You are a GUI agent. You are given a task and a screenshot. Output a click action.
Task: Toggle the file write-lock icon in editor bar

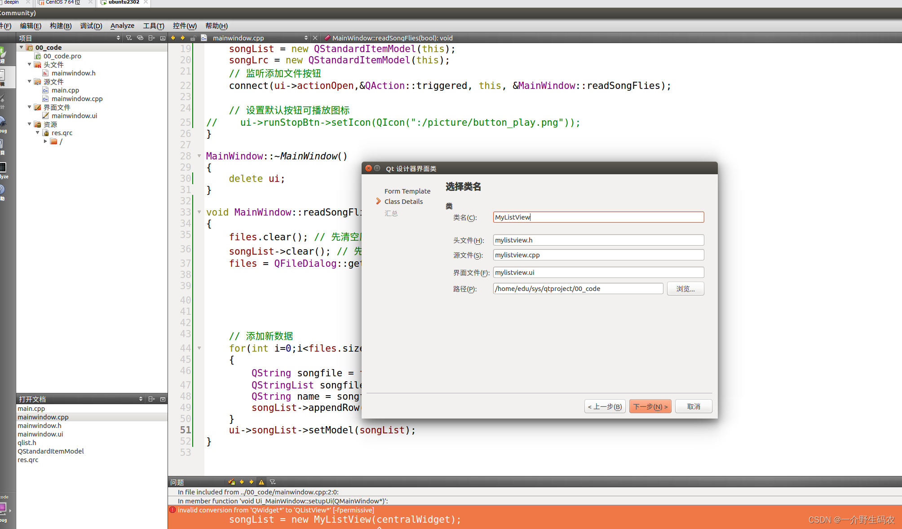click(x=193, y=38)
